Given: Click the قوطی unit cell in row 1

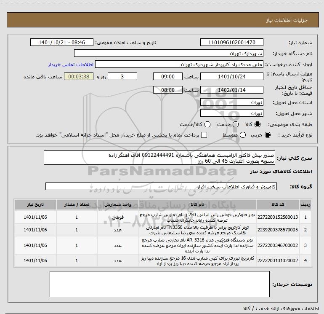Looking at the screenshot, I should [118, 217].
